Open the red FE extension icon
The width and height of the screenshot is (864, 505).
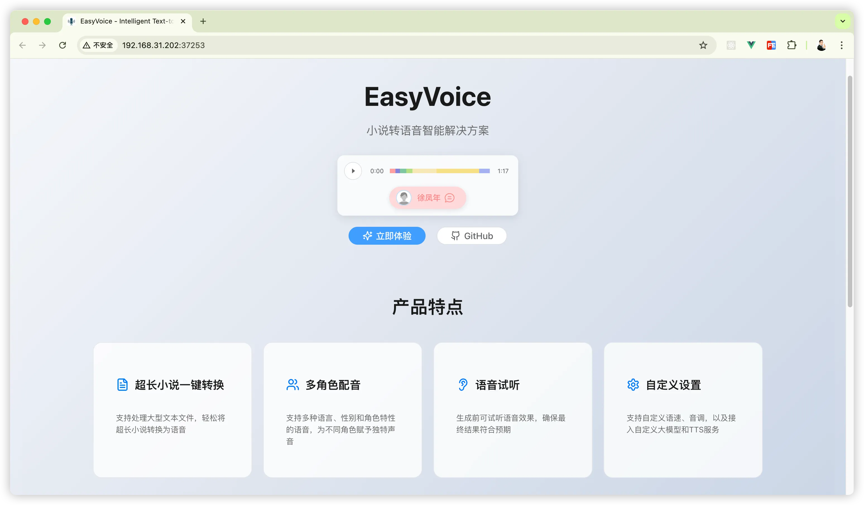click(x=771, y=45)
